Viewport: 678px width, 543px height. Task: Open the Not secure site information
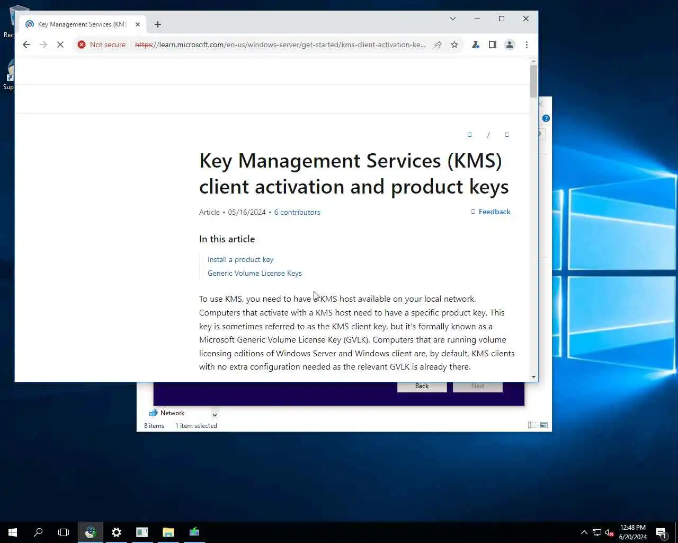(x=102, y=45)
